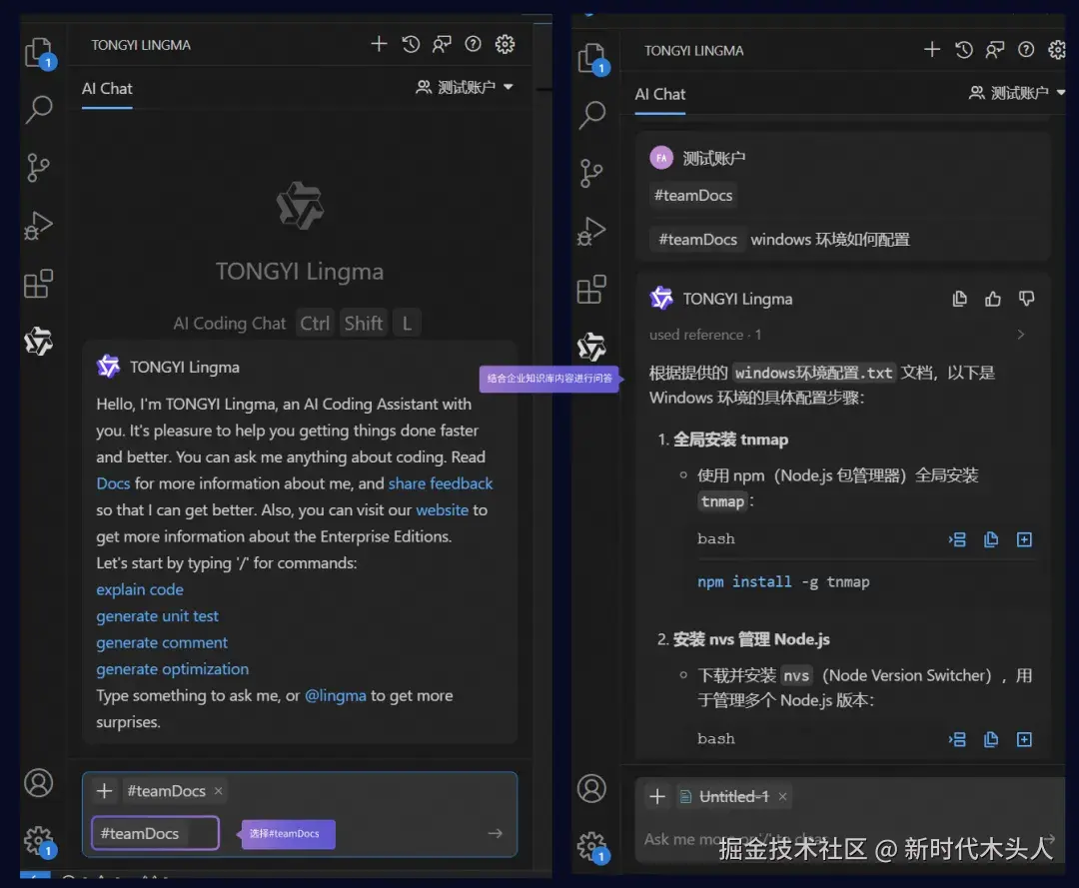Insert the npm install code block into editor
Viewport: 1079px width, 888px height.
[956, 539]
